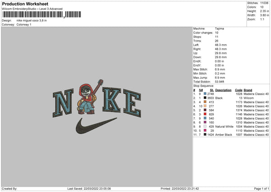Screen dimensions: 271x192
Task: Click the 'Stop Sequence:' heading
Action: [204, 86]
